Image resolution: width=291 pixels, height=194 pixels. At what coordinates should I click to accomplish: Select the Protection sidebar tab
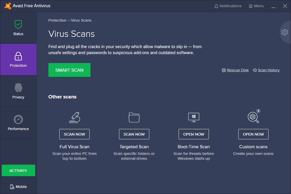18,60
